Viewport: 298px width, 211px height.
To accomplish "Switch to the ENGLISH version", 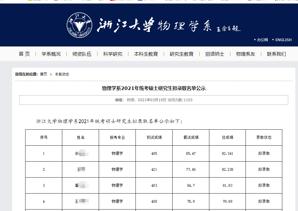I will point(283,40).
